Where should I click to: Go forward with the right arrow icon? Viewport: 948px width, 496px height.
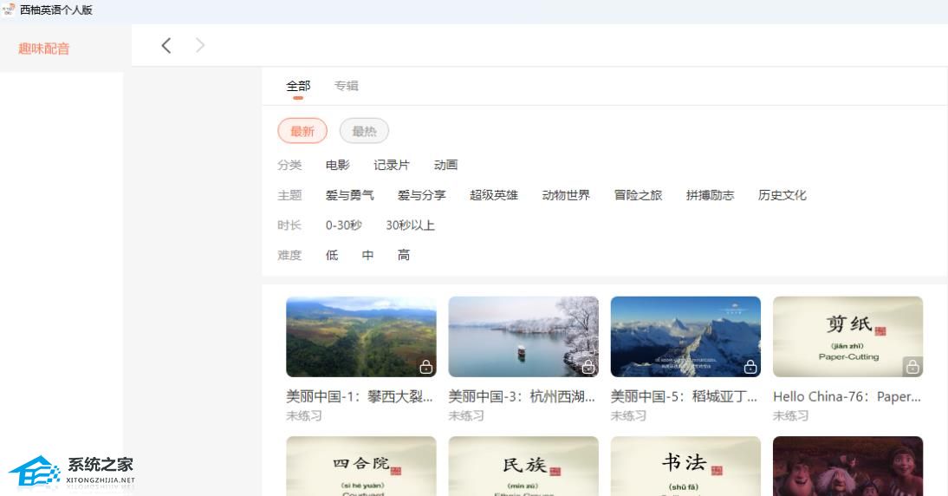[x=200, y=45]
